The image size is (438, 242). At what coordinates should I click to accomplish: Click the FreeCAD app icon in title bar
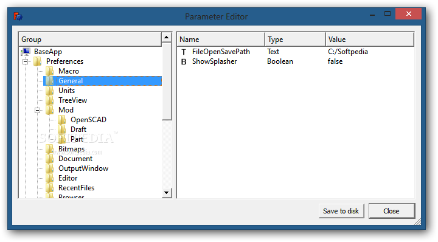point(18,16)
